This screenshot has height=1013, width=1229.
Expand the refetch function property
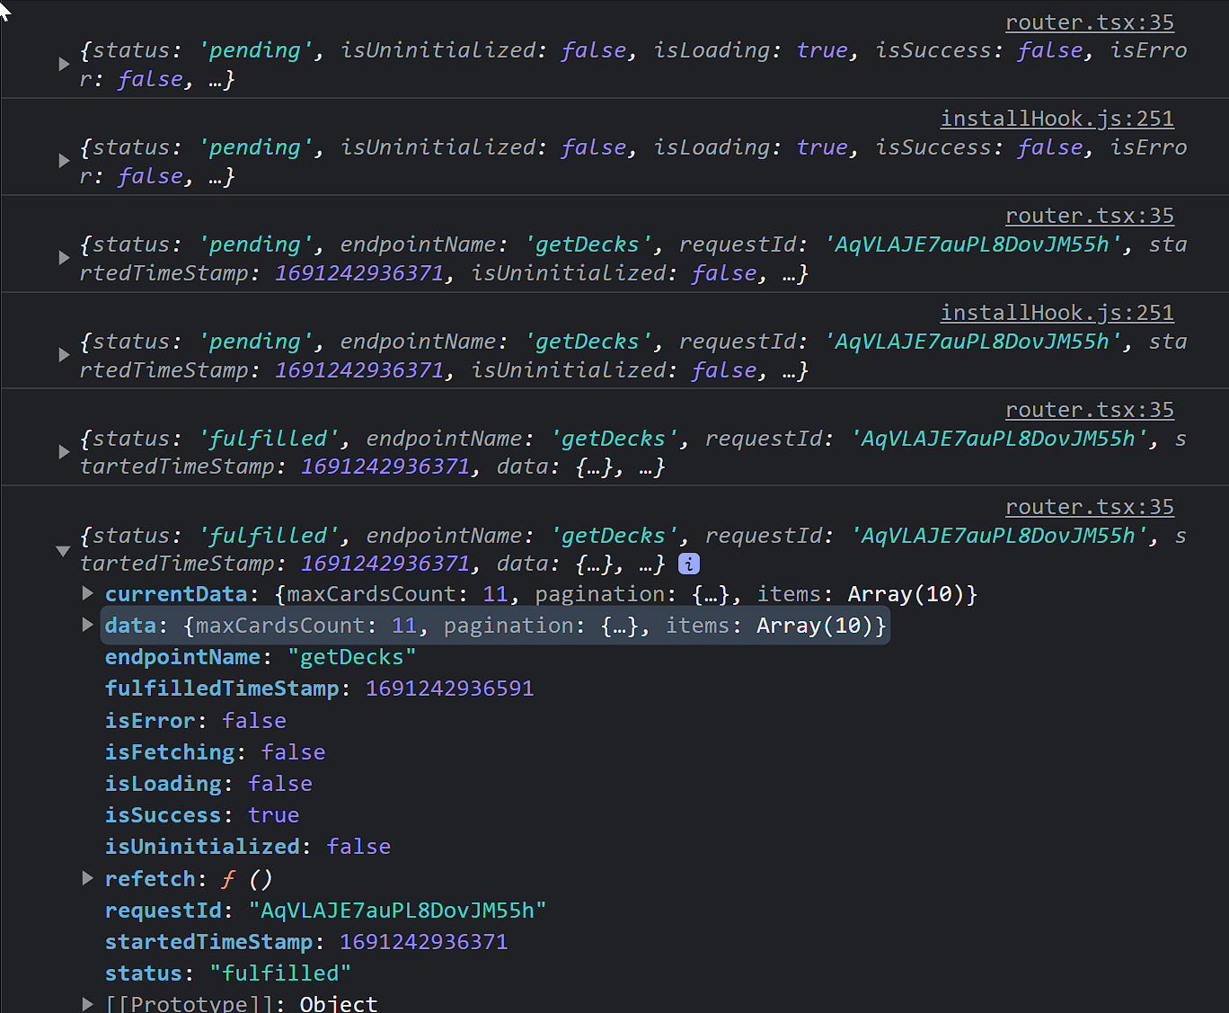coord(88,878)
